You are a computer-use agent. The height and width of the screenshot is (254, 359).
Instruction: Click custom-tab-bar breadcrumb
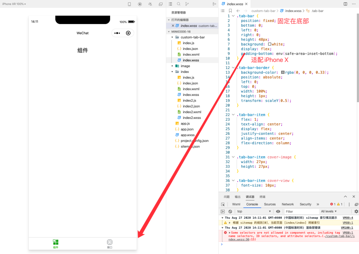pos(263,11)
